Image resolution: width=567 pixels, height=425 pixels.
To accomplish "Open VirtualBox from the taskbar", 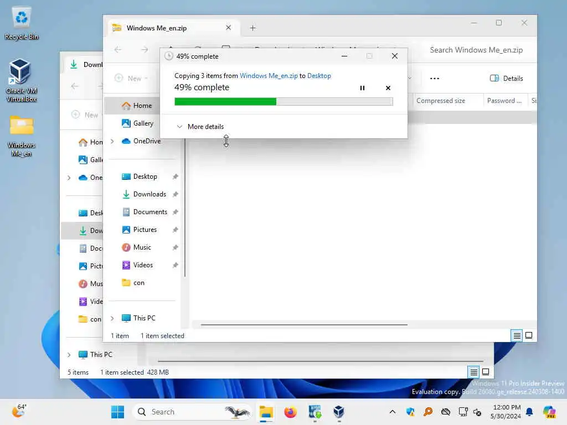I will pyautogui.click(x=338, y=412).
